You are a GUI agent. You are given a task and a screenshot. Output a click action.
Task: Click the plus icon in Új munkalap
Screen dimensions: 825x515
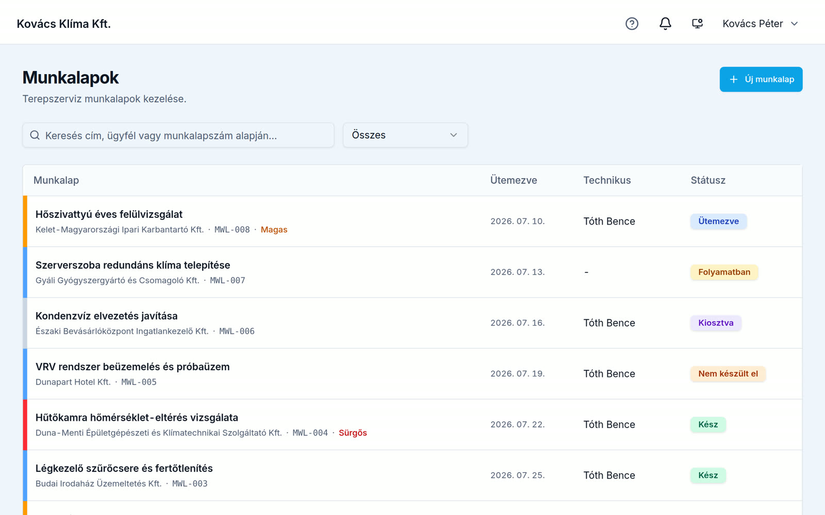[x=734, y=79]
